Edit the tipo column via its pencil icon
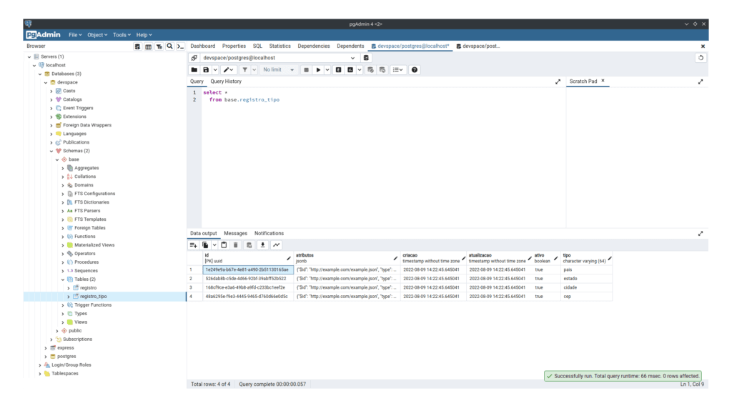This screenshot has height=416, width=732. point(610,258)
